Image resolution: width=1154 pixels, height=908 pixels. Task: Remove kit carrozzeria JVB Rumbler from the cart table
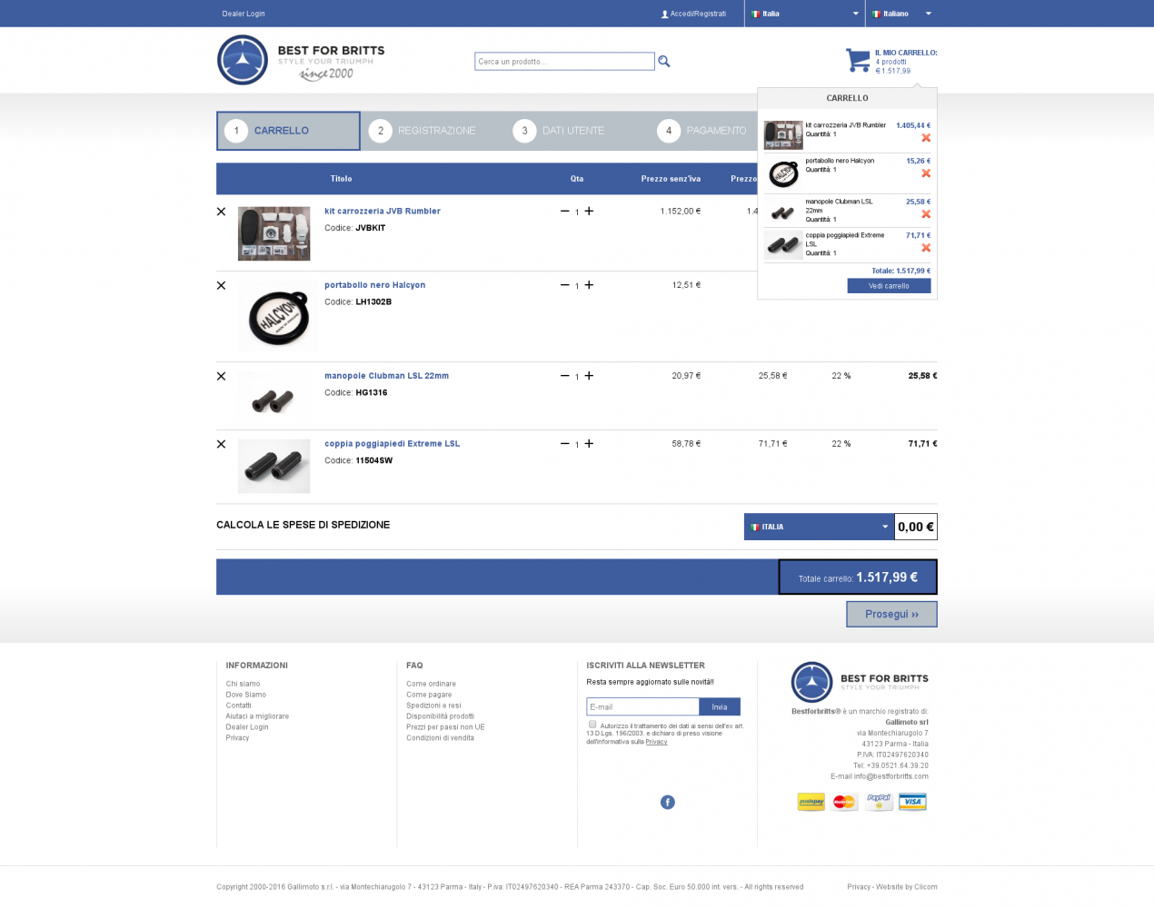(221, 212)
